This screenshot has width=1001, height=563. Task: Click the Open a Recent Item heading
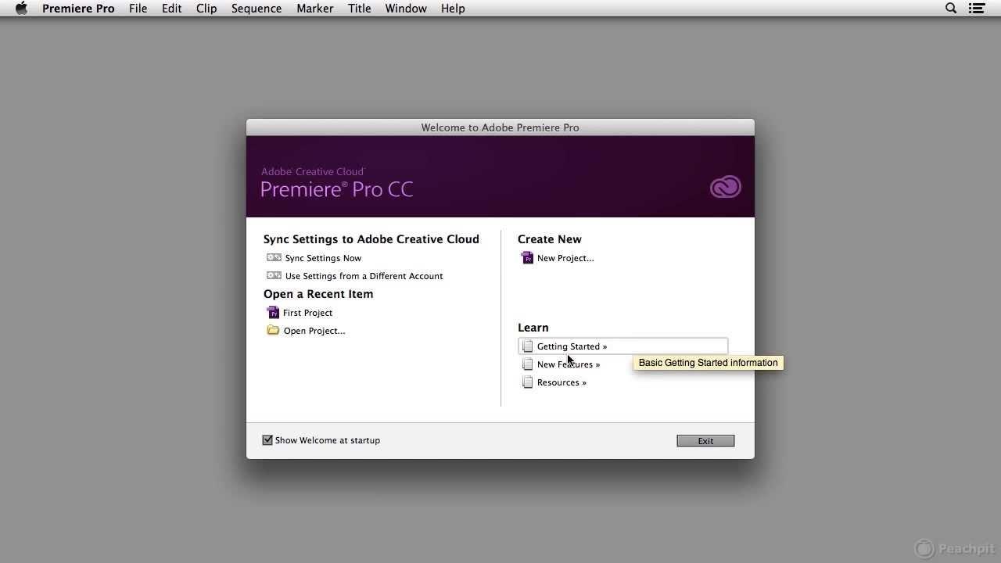click(x=318, y=294)
